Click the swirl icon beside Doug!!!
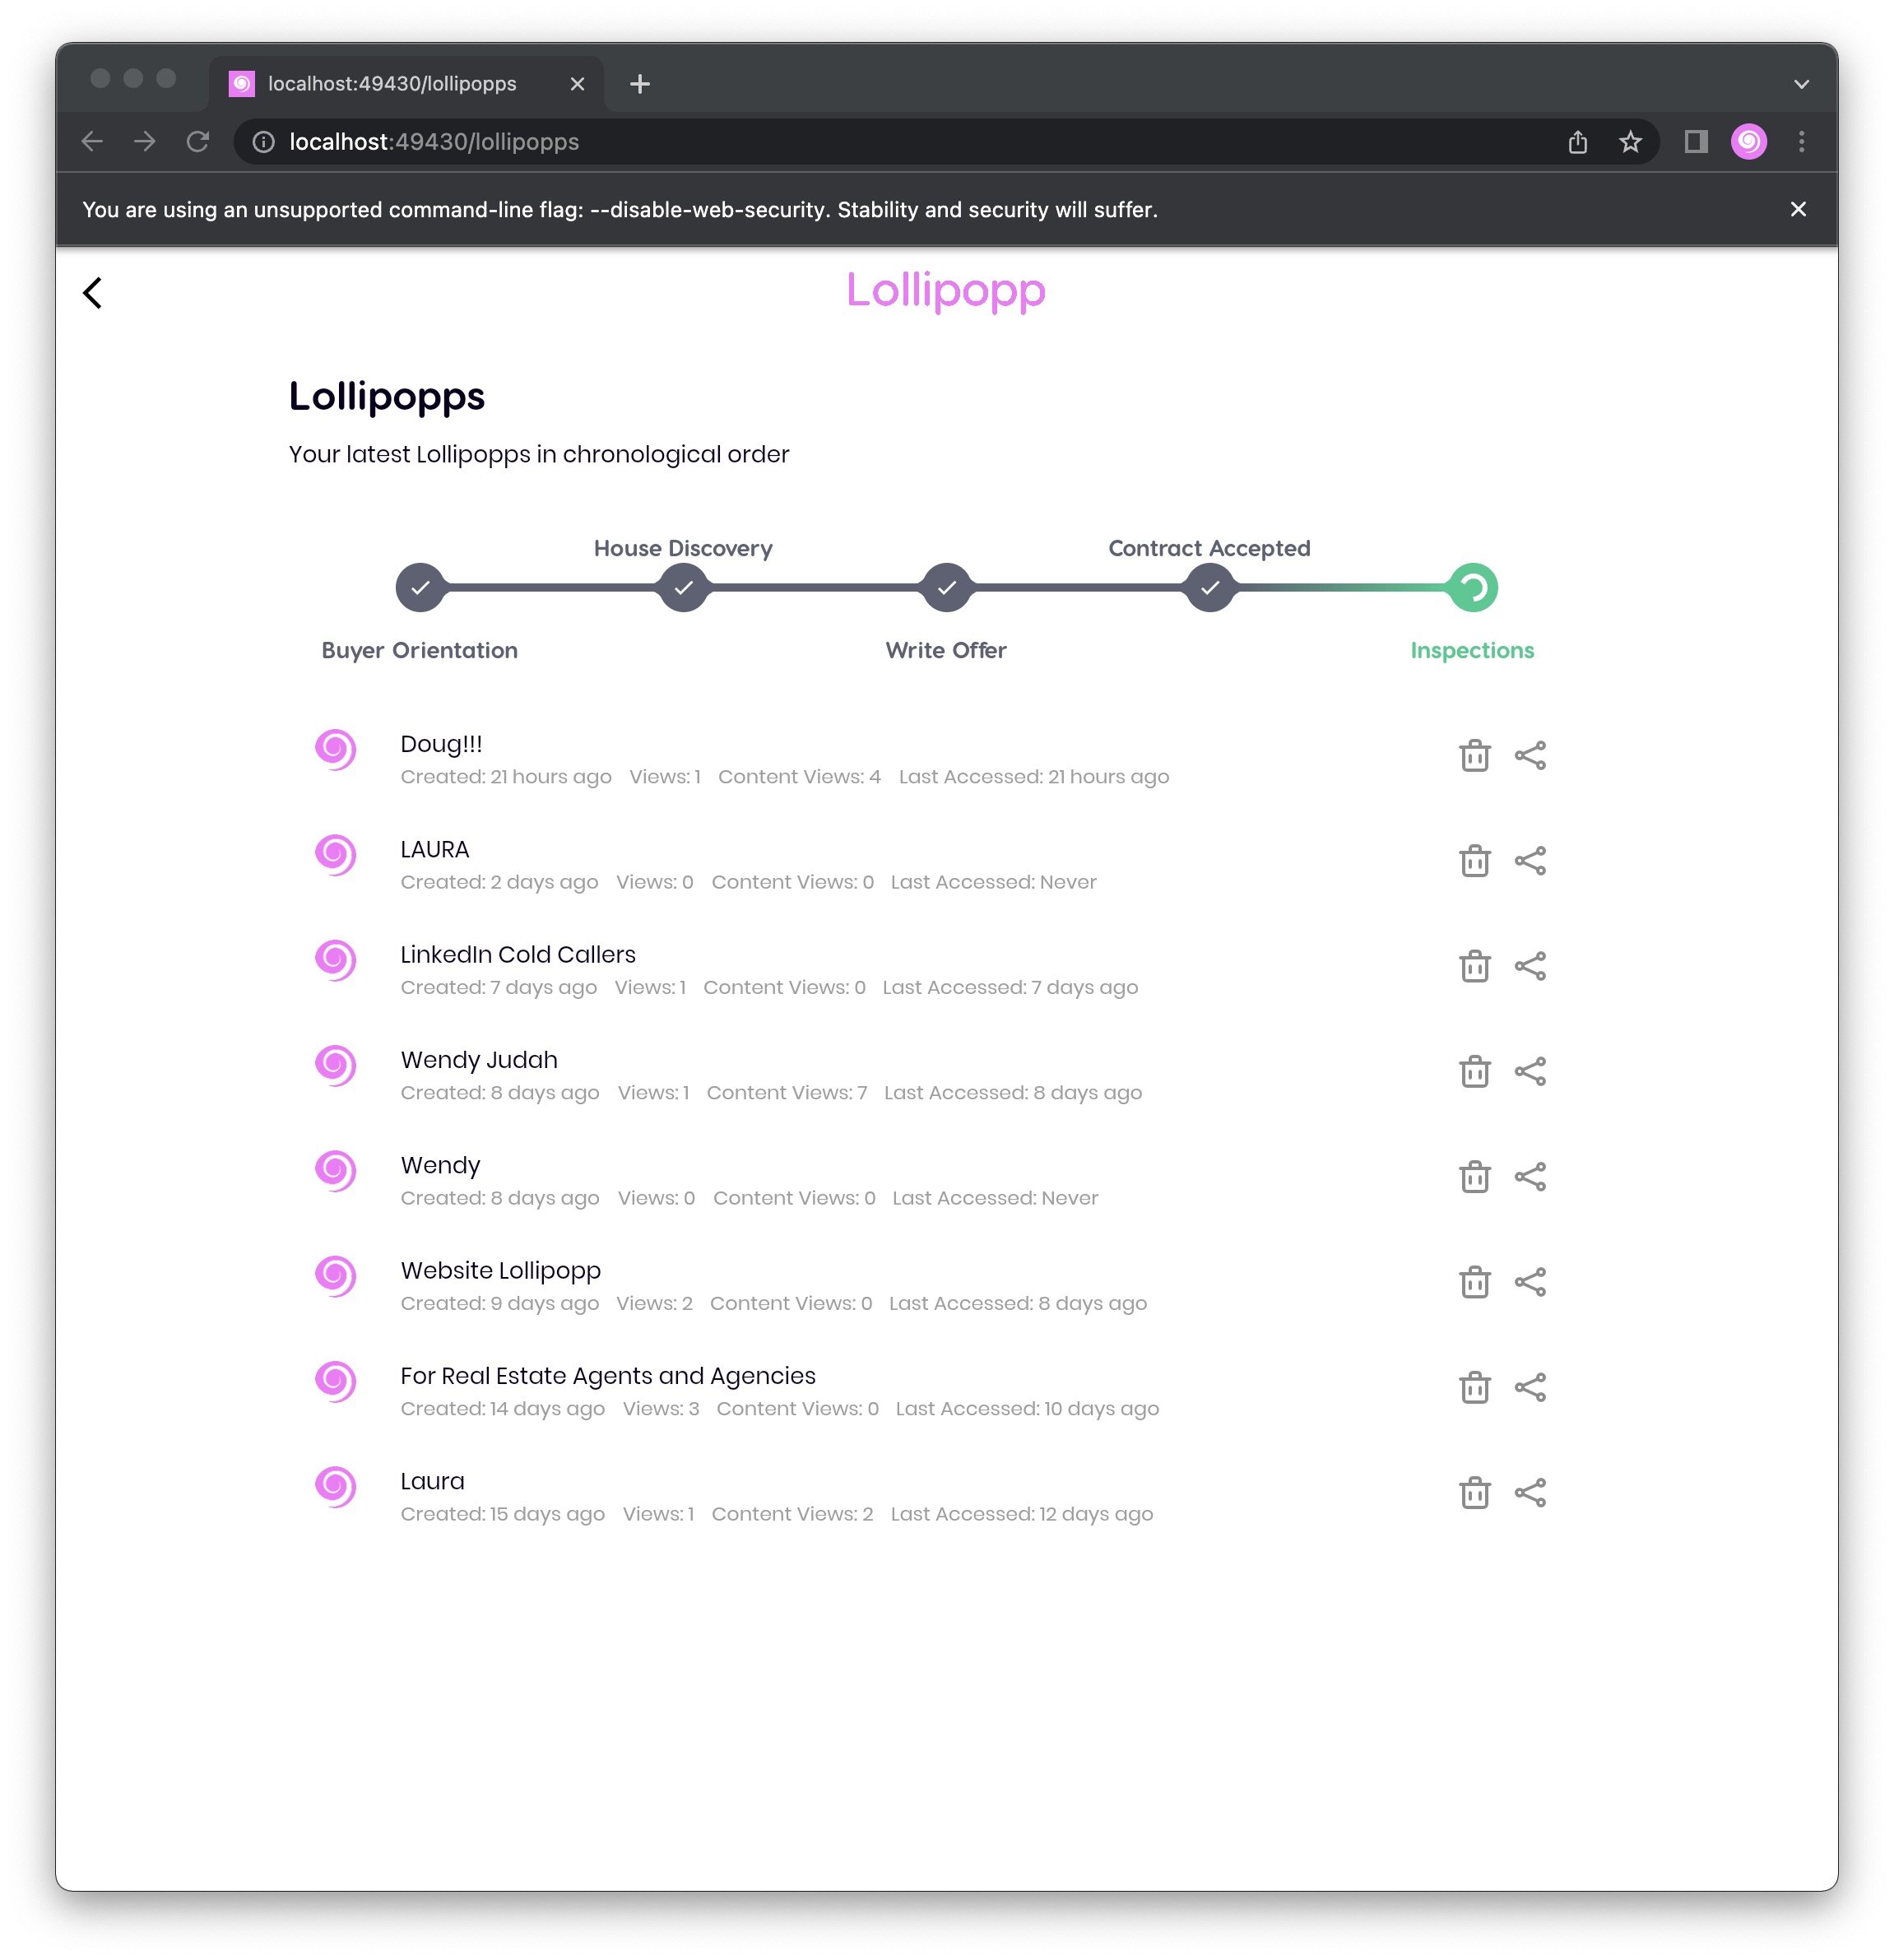 [x=336, y=749]
